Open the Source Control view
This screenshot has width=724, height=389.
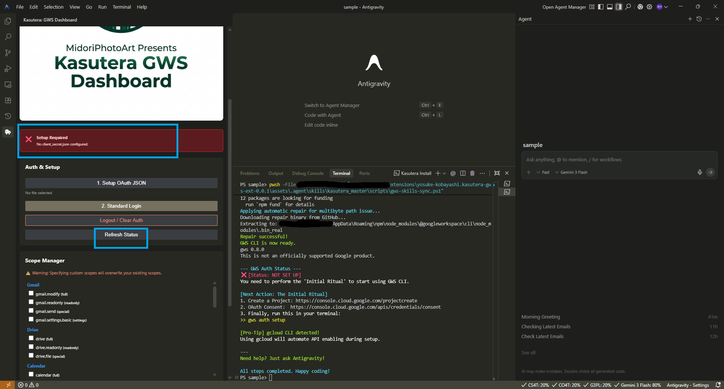8,53
